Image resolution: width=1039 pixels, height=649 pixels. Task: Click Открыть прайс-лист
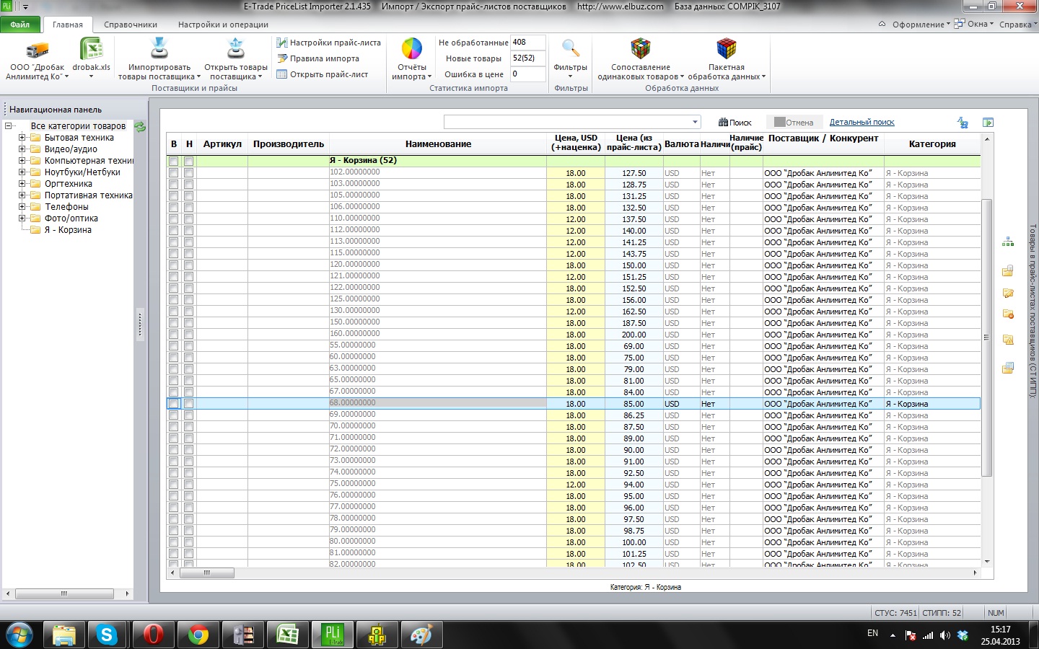click(x=323, y=74)
